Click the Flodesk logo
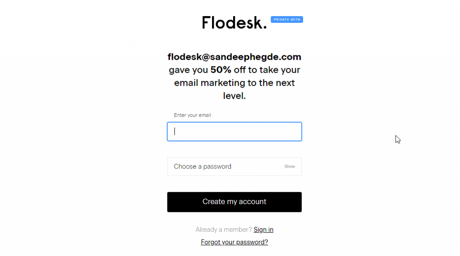The height and width of the screenshot is (256, 460). click(x=234, y=22)
